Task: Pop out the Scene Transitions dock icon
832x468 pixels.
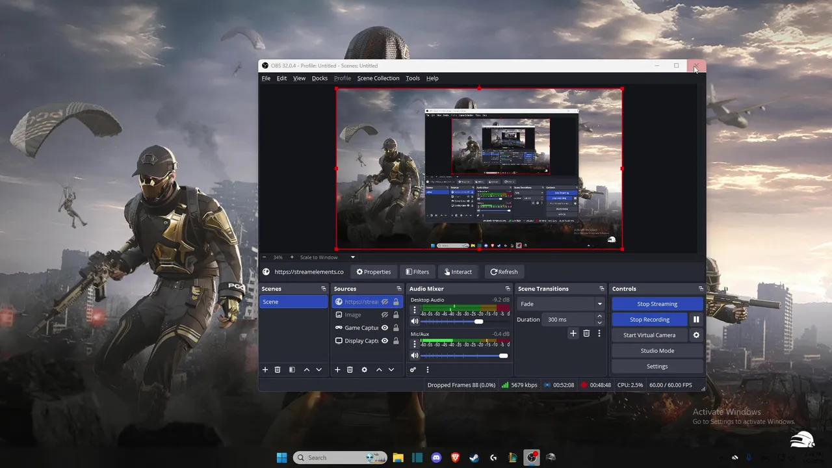Action: pyautogui.click(x=603, y=289)
